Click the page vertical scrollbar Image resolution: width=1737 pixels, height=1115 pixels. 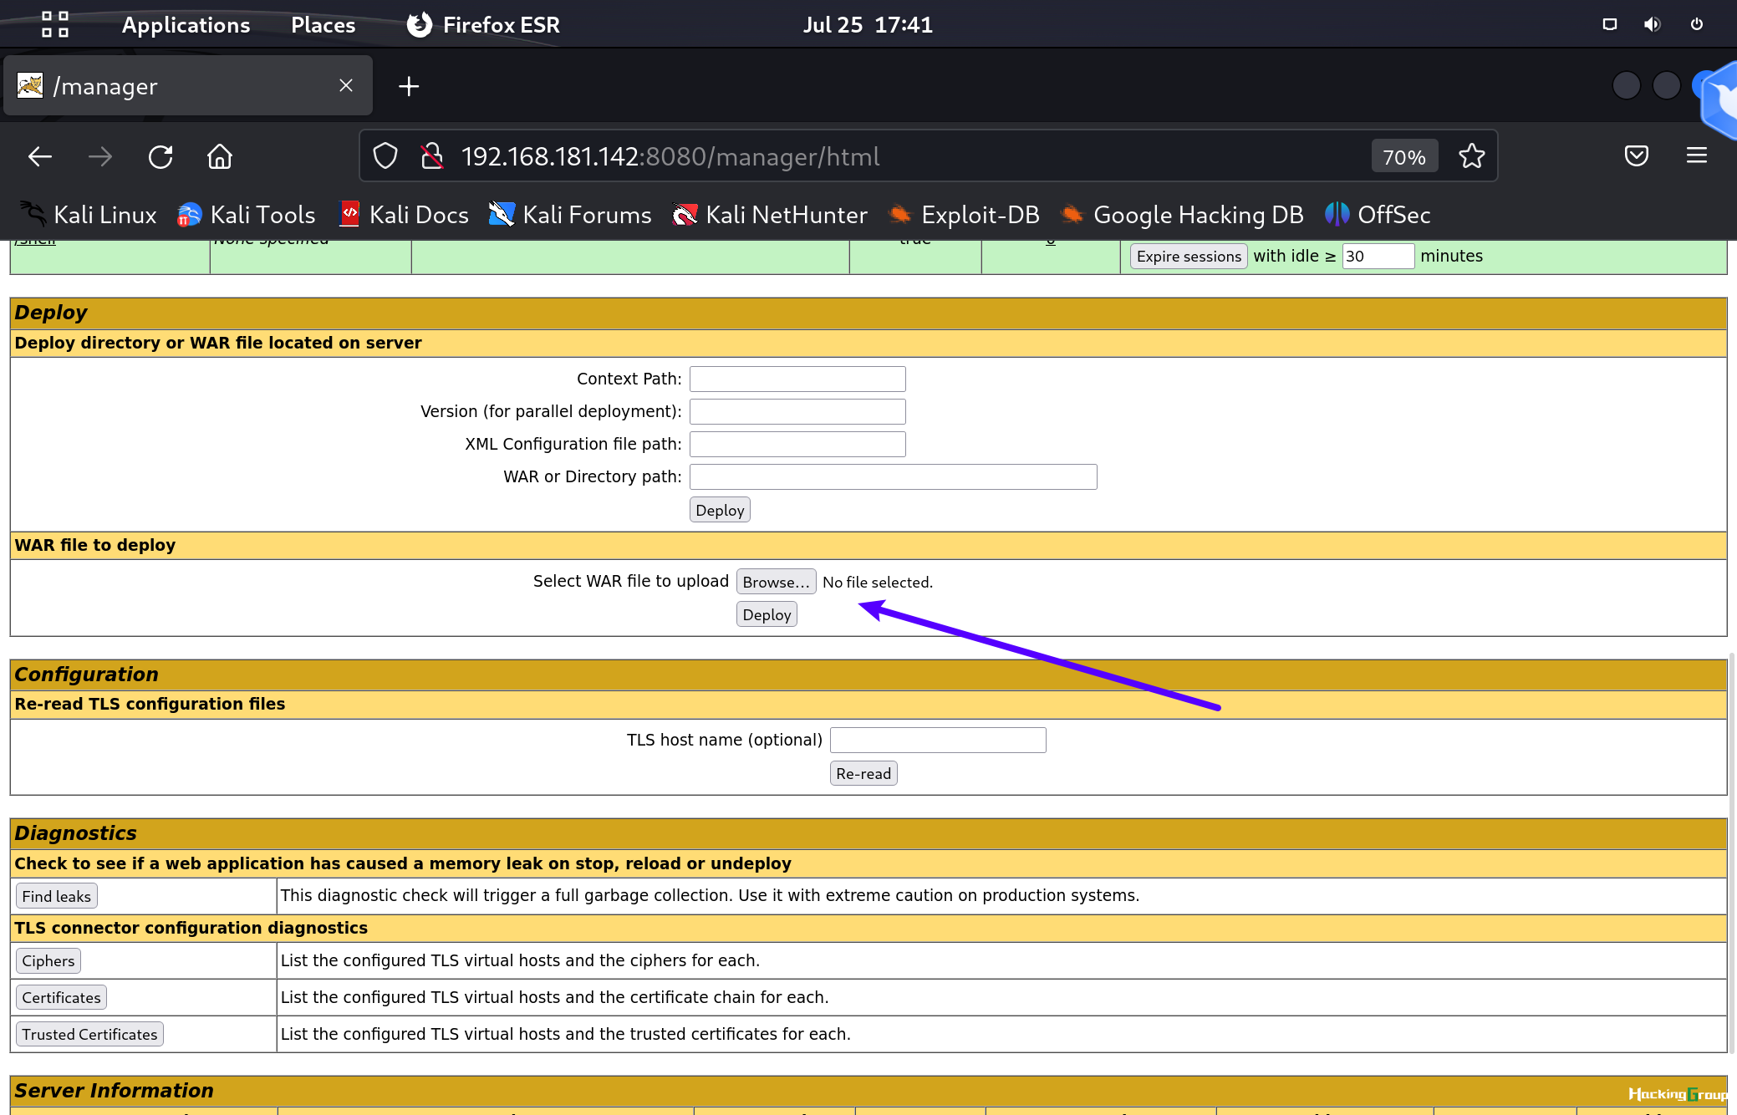tap(1732, 853)
